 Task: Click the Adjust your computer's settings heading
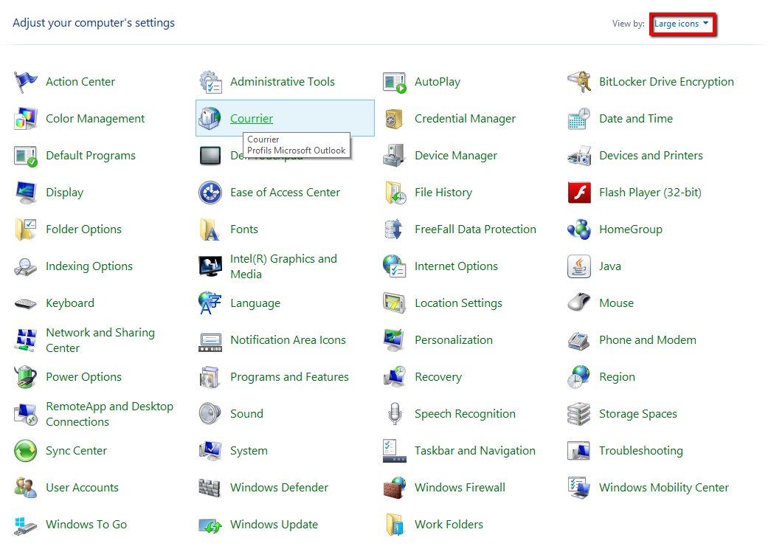coord(93,23)
